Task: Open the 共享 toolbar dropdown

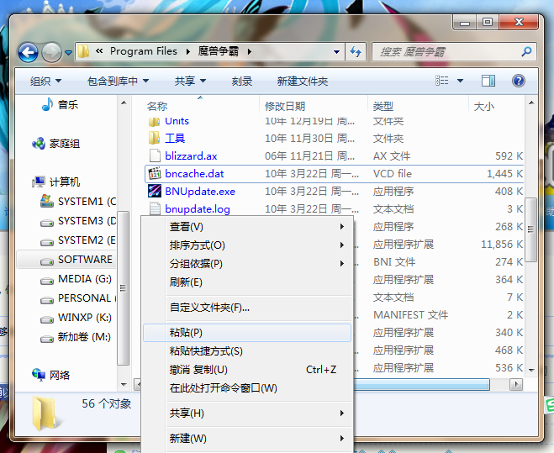Action: tap(190, 82)
